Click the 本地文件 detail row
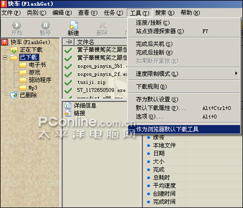The image size is (243, 208). click(164, 146)
